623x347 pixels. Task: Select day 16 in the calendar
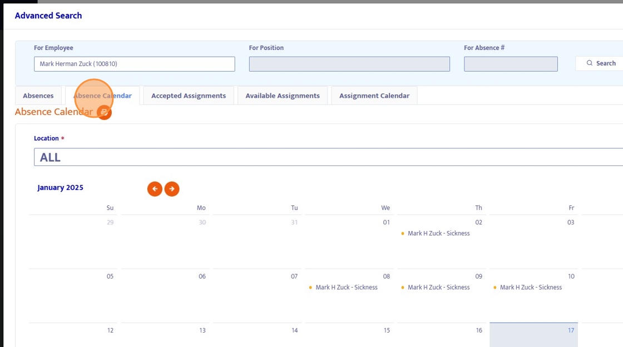479,330
